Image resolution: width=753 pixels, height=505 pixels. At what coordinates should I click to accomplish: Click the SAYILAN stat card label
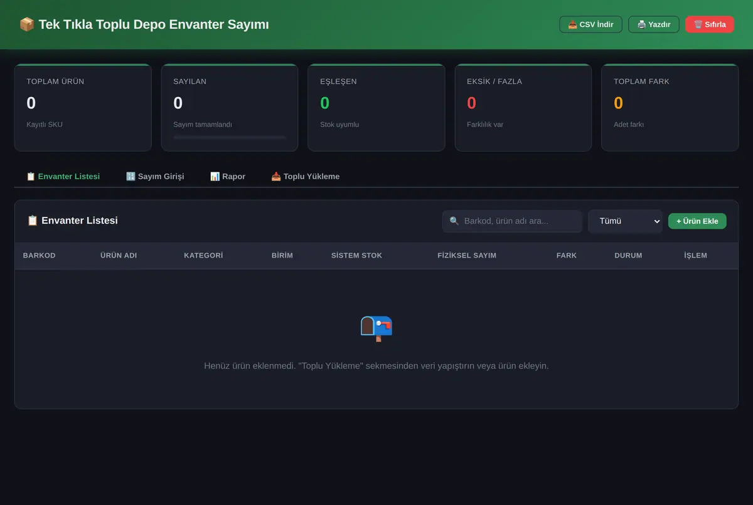(190, 81)
